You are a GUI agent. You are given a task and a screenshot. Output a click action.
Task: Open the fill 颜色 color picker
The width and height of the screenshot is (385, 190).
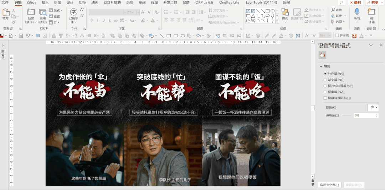373,107
